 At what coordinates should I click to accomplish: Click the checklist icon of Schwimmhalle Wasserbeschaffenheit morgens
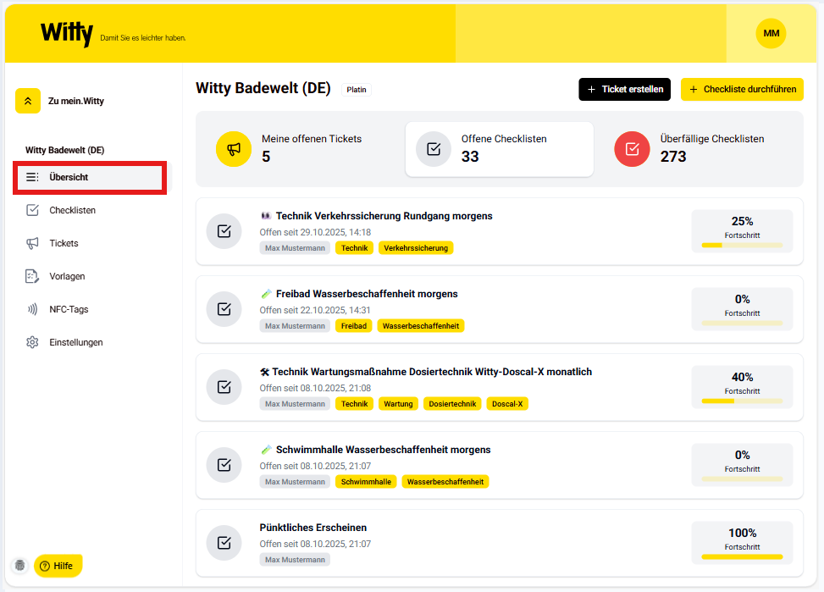[224, 465]
